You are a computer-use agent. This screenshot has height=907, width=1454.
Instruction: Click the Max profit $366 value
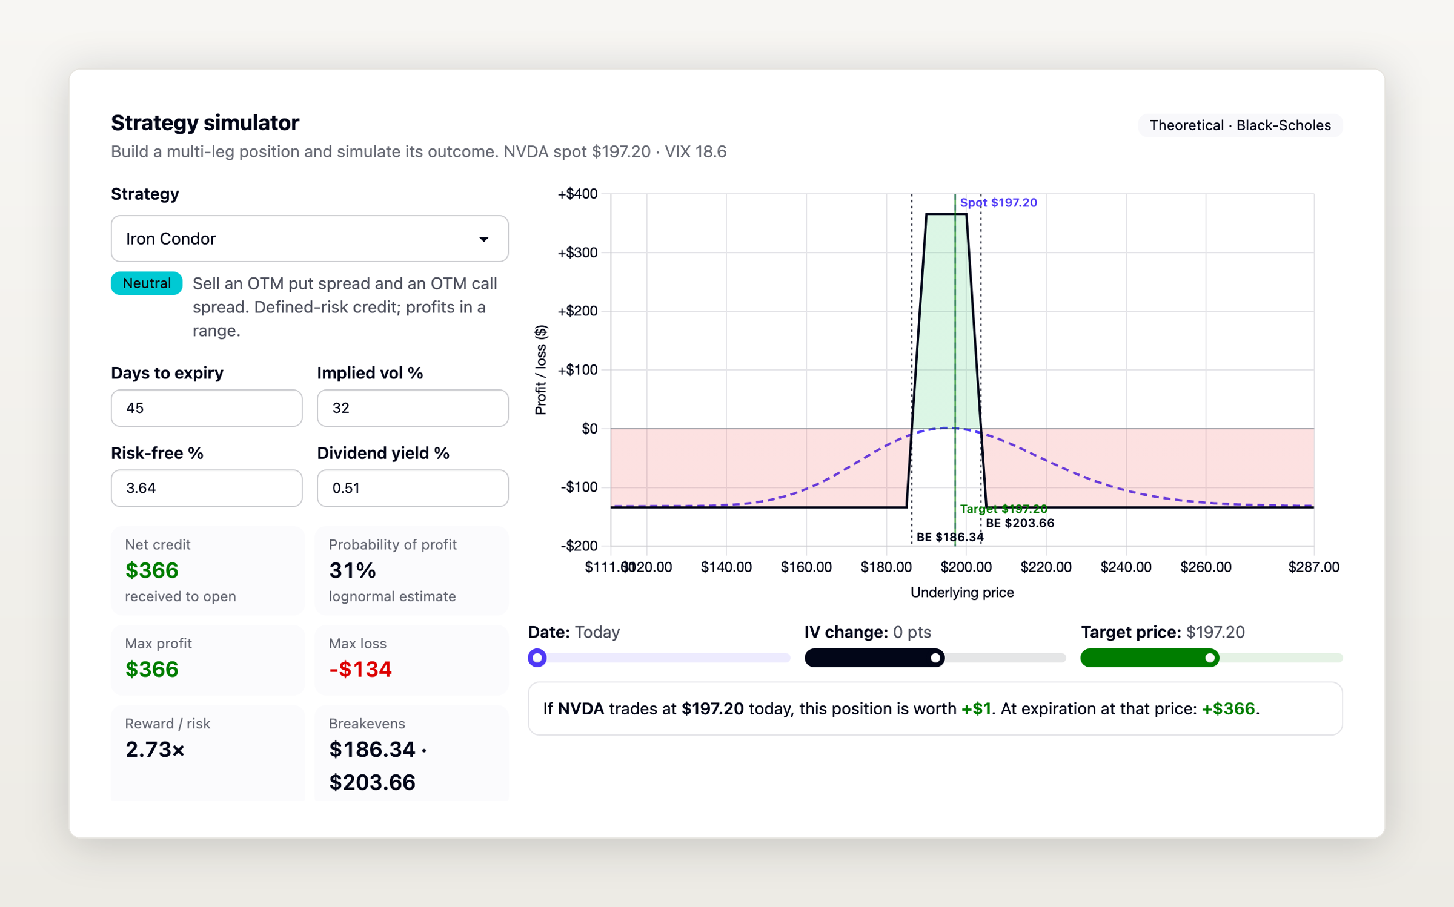coord(152,668)
